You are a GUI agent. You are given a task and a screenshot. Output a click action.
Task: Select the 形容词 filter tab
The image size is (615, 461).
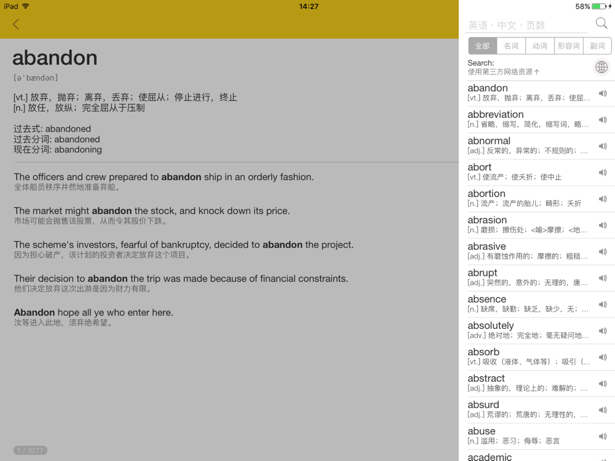pyautogui.click(x=569, y=46)
